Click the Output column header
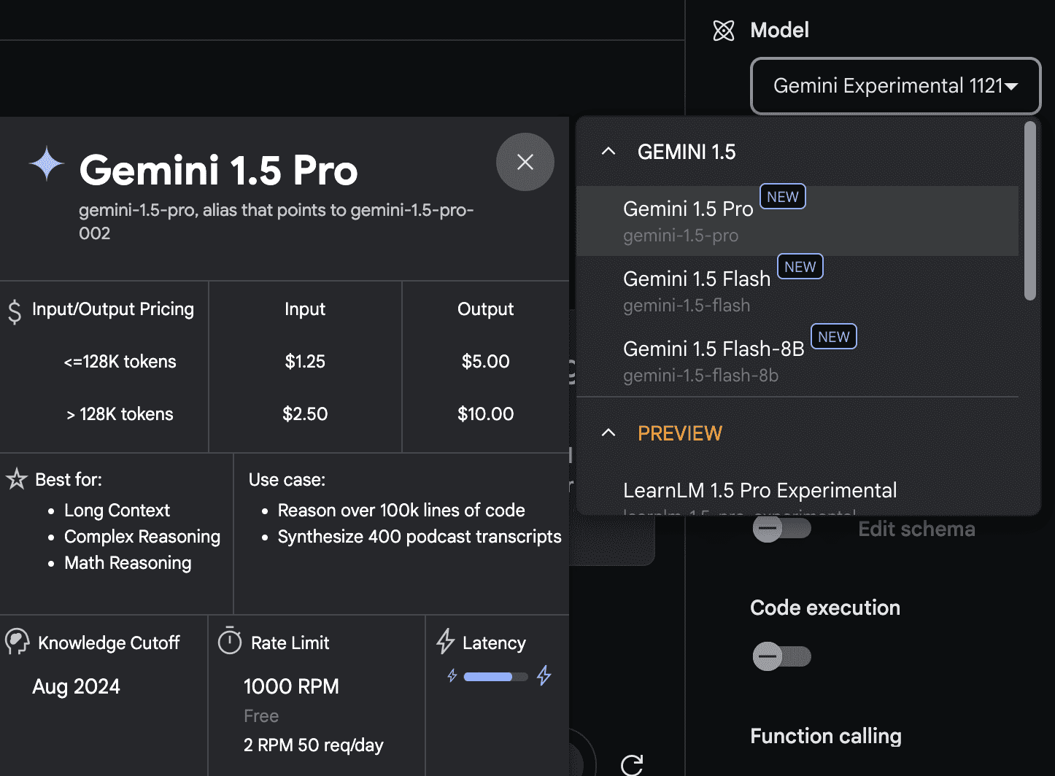This screenshot has width=1055, height=776. (x=486, y=309)
